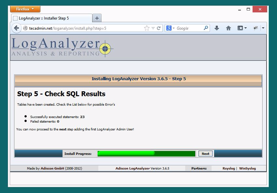Go to the home page icon
Screen dimensions: 277x193
[229, 28]
